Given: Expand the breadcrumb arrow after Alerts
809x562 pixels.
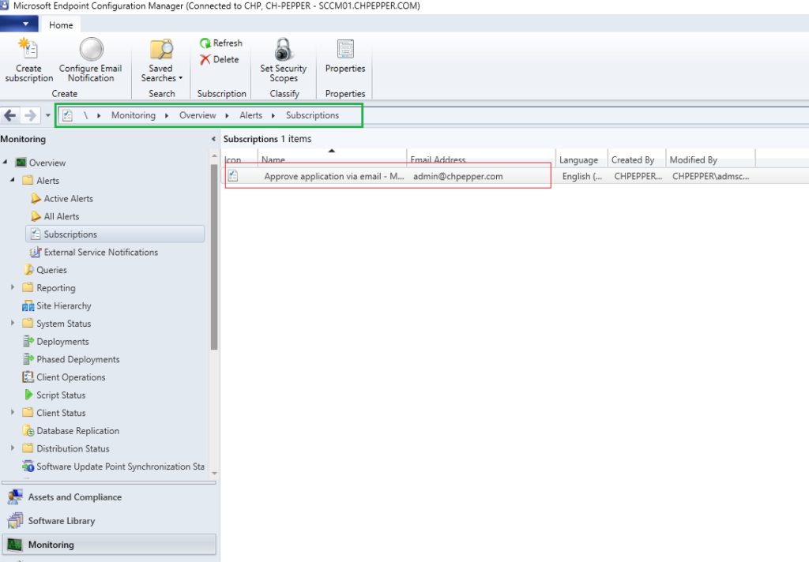Looking at the screenshot, I should [x=273, y=115].
